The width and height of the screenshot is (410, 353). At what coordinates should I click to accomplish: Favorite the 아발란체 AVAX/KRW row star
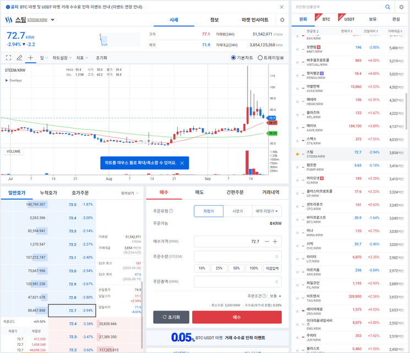click(x=297, y=89)
